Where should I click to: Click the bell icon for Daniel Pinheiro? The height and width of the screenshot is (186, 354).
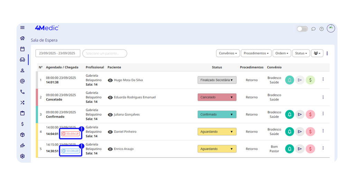pyautogui.click(x=290, y=132)
